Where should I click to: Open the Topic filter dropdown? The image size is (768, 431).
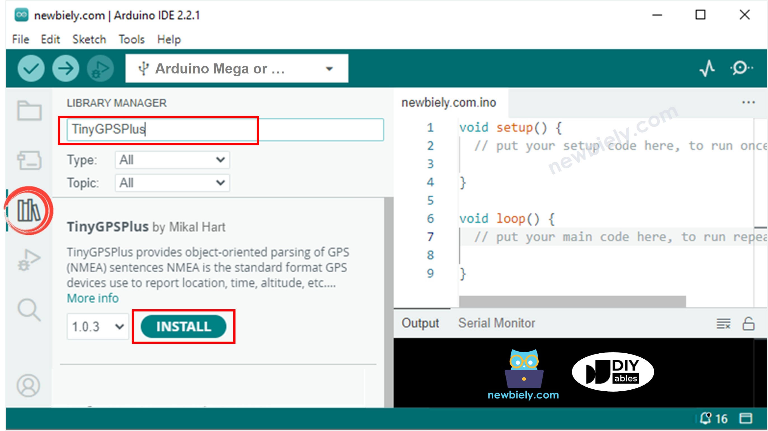[172, 183]
